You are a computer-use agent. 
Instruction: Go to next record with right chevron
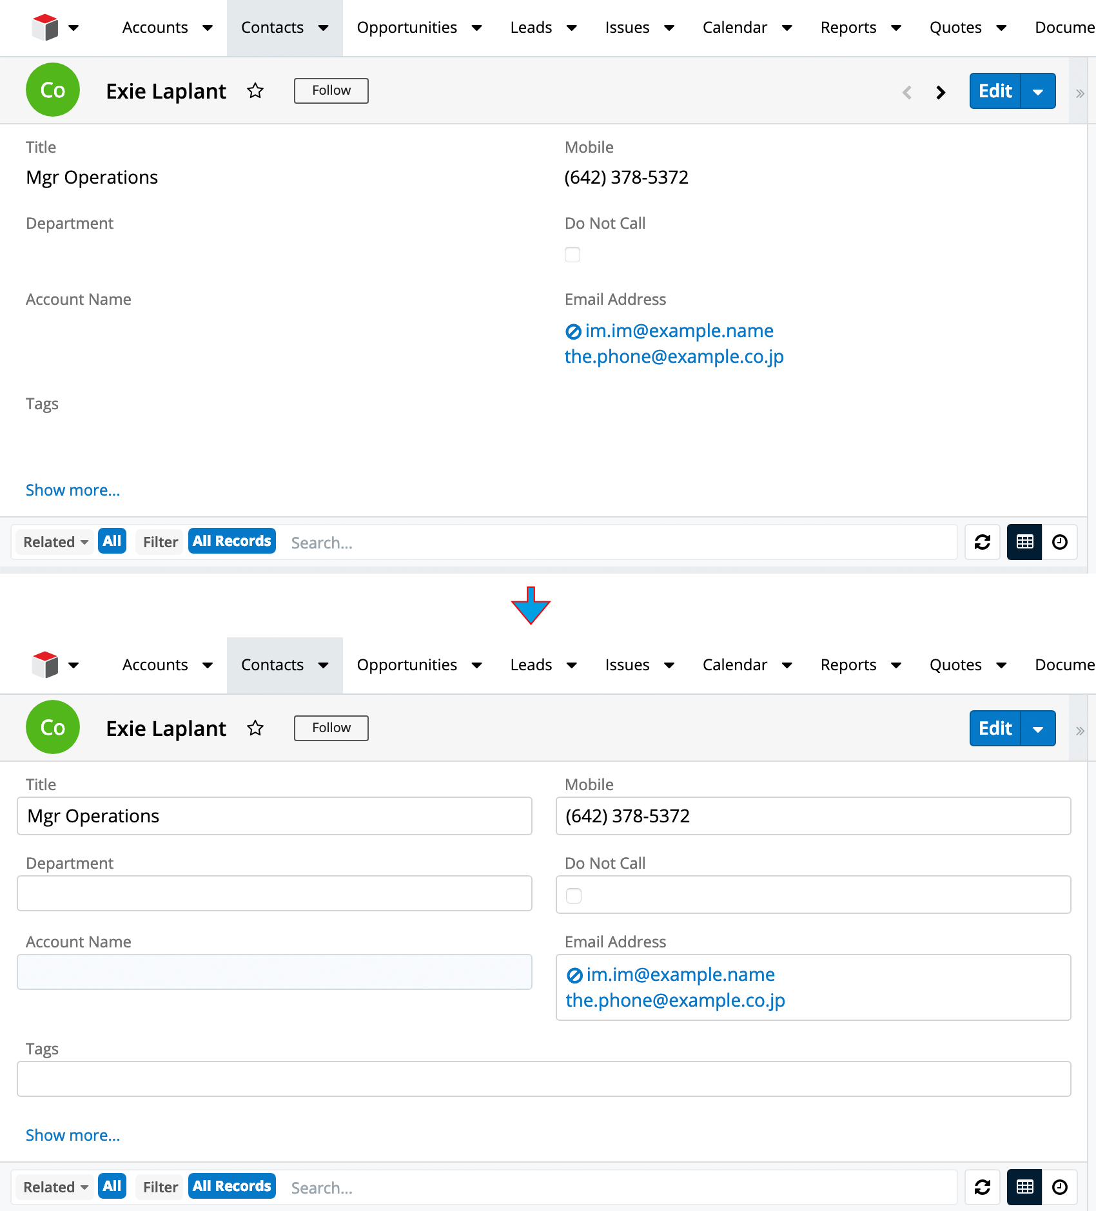click(941, 92)
